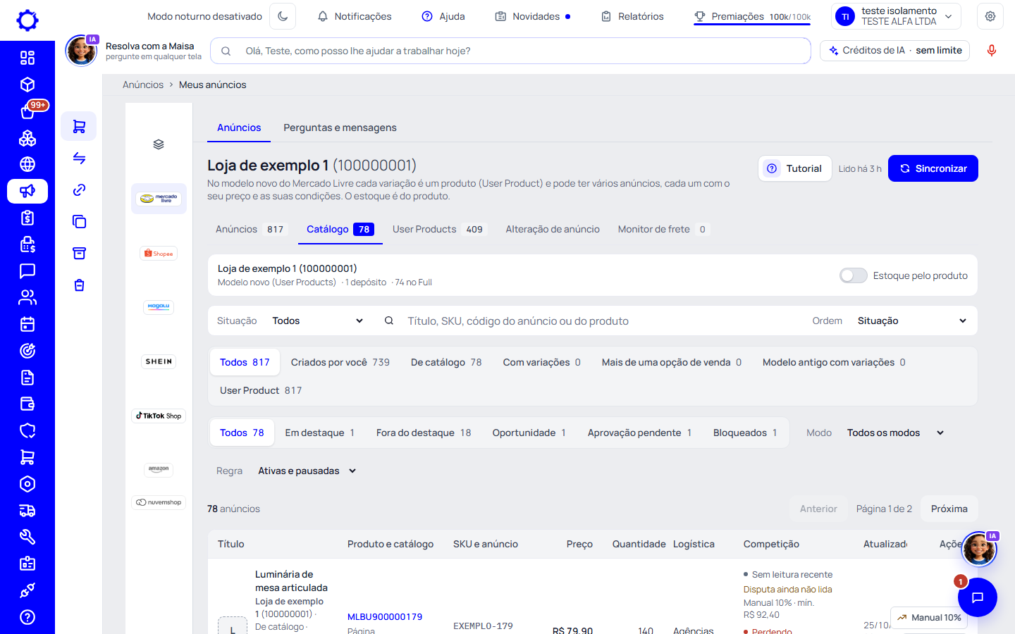Screen dimensions: 1015x634
Task: Click the link chain icon in secondary sidebar
Action: point(79,189)
